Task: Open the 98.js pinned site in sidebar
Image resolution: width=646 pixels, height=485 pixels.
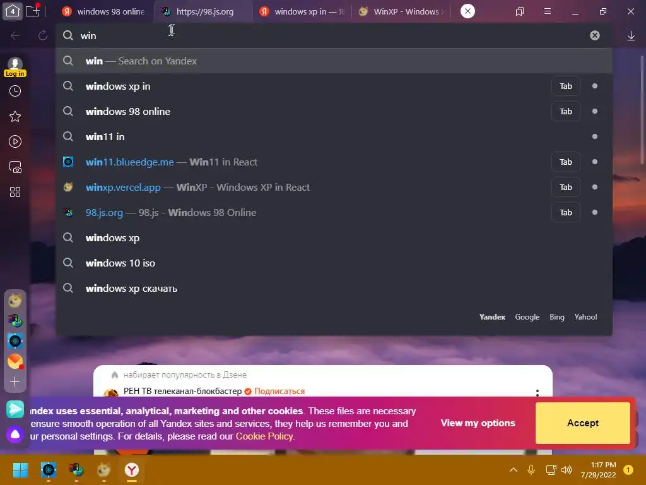Action: pos(15,321)
